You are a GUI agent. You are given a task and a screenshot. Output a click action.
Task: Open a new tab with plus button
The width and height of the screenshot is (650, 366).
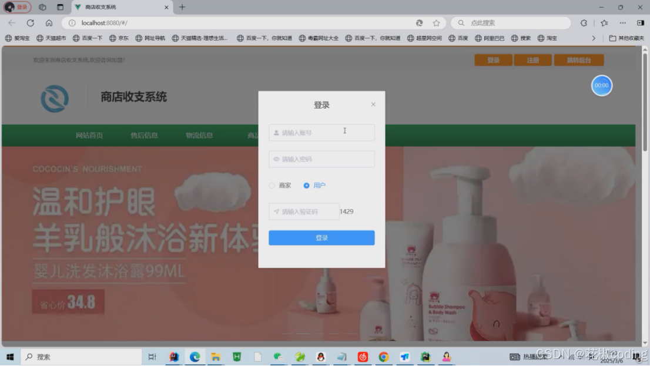tap(182, 7)
